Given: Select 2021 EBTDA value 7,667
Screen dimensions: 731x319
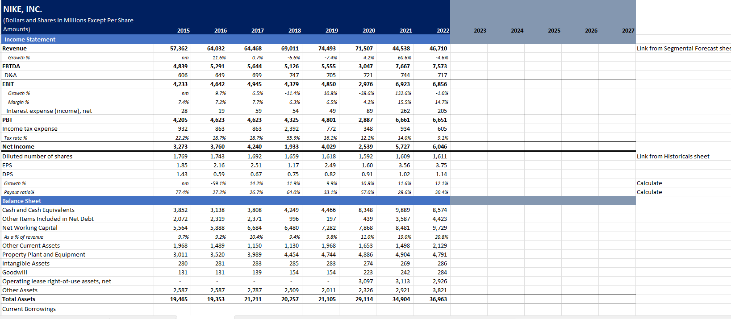Looking at the screenshot, I should coord(403,66).
